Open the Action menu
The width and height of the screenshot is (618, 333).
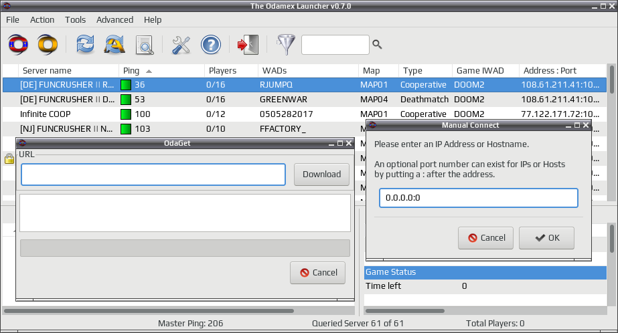click(42, 19)
